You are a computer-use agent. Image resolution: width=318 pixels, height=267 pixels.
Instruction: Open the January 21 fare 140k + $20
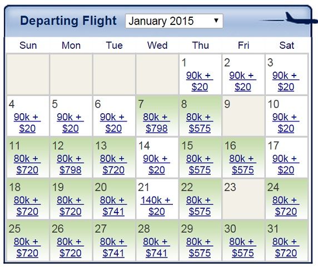pyautogui.click(x=157, y=206)
